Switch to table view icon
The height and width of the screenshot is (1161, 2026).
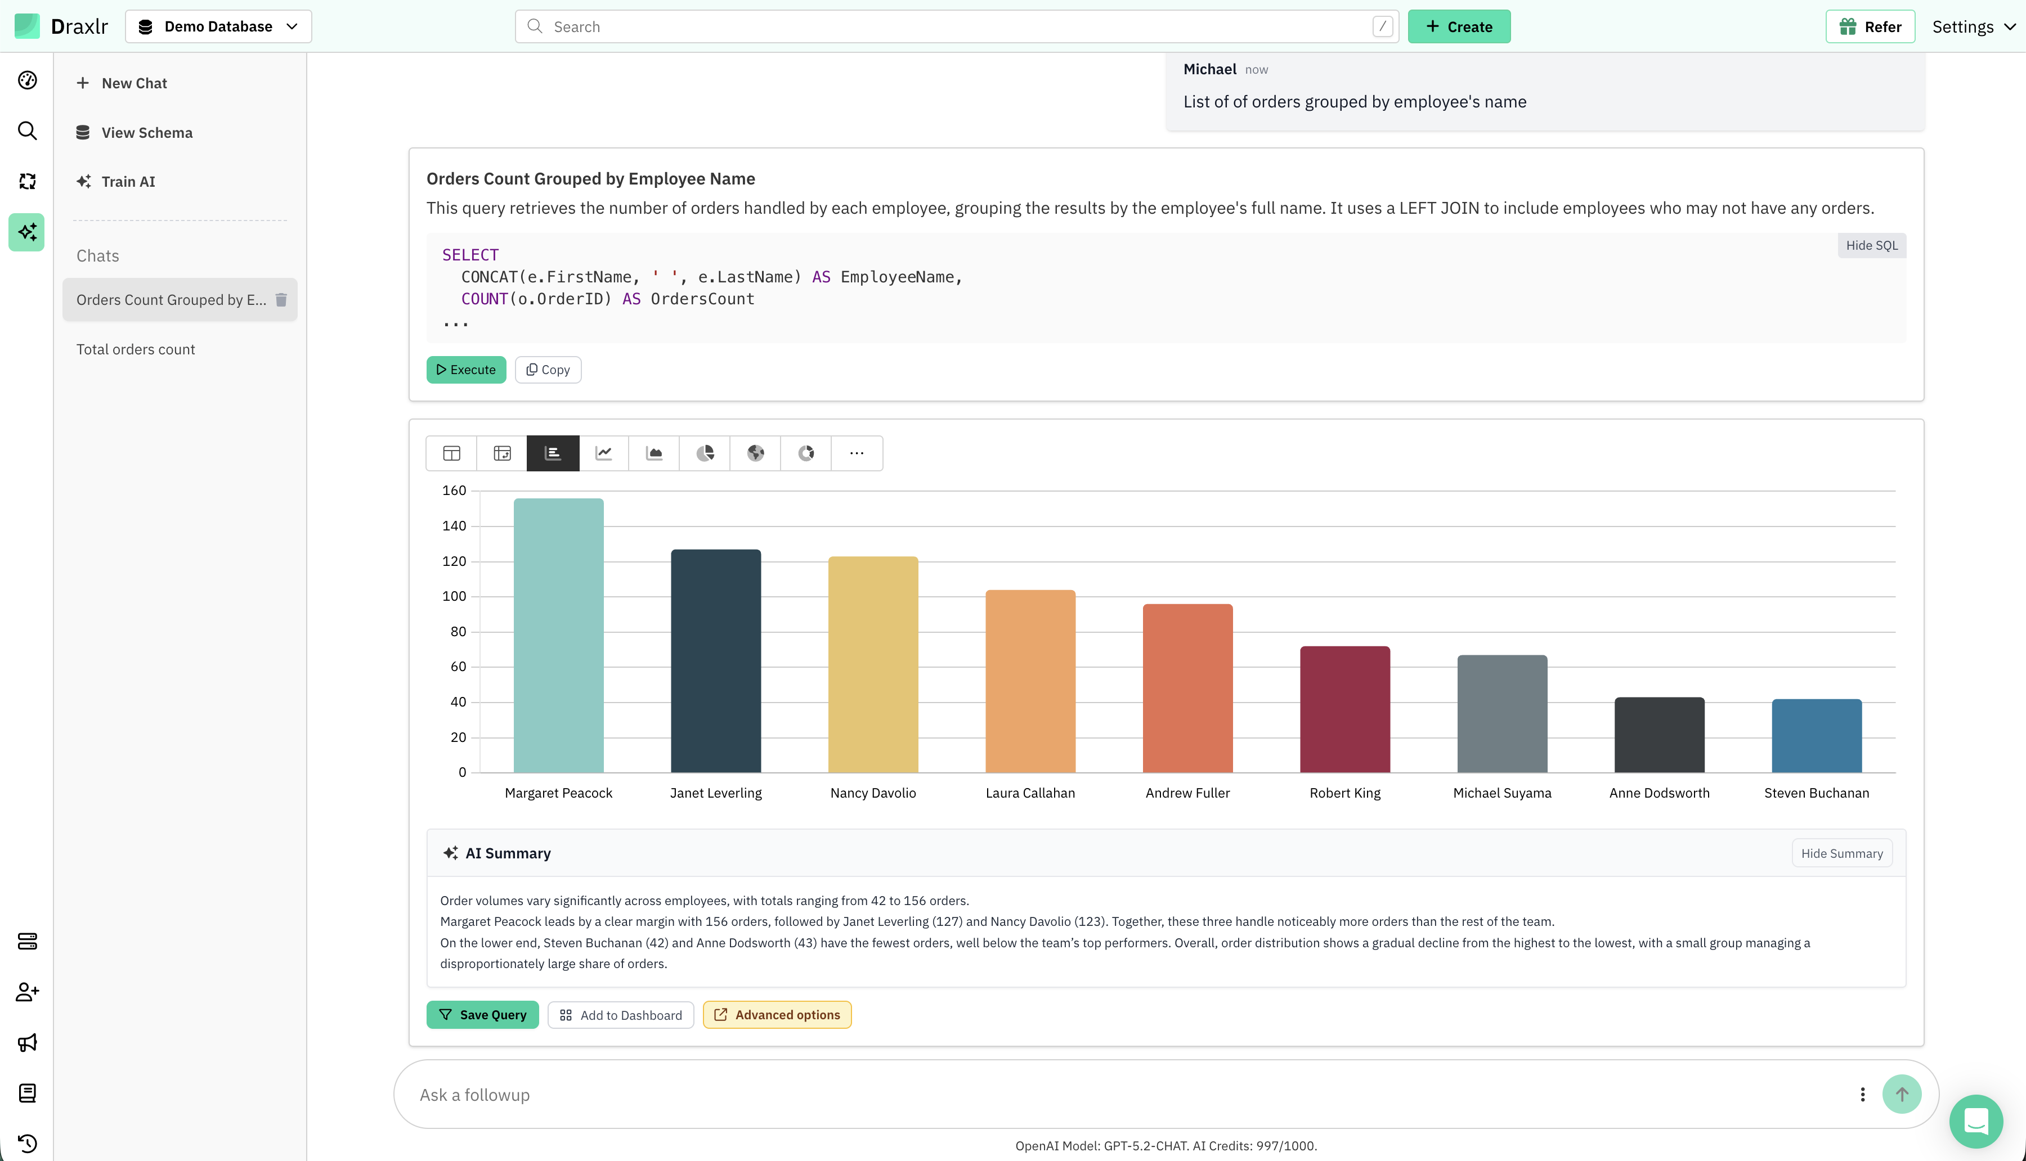pos(451,453)
